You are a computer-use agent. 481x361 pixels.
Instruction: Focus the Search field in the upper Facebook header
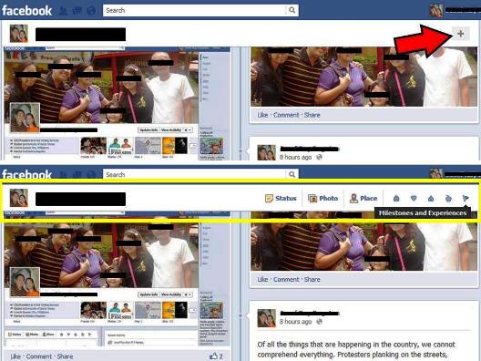click(x=194, y=10)
